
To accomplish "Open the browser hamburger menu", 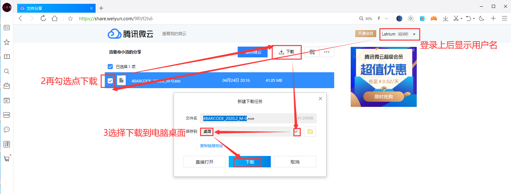I will (505, 18).
